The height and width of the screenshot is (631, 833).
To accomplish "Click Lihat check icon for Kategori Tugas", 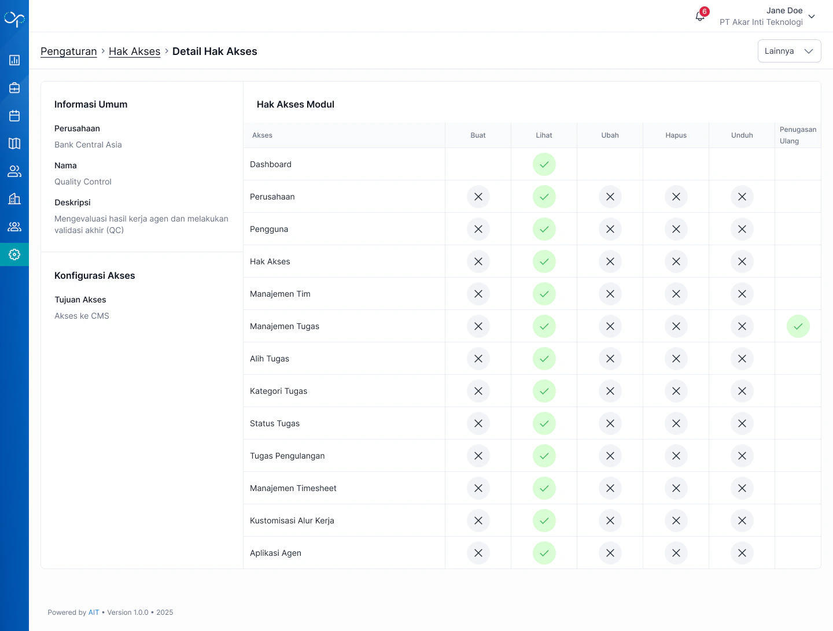I will pyautogui.click(x=544, y=391).
